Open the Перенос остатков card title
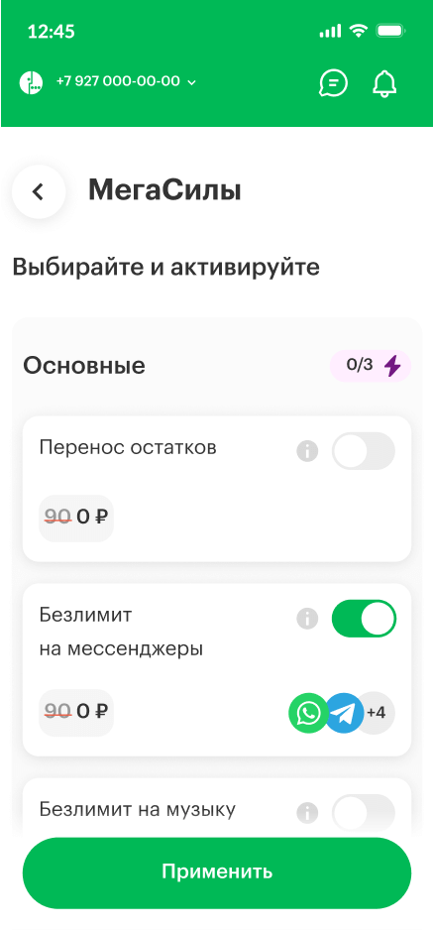 128,447
